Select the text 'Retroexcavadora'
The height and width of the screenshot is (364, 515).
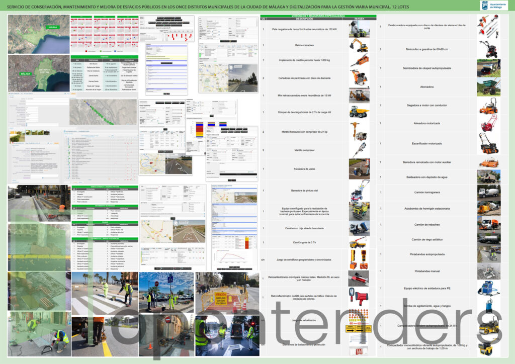[304, 45]
